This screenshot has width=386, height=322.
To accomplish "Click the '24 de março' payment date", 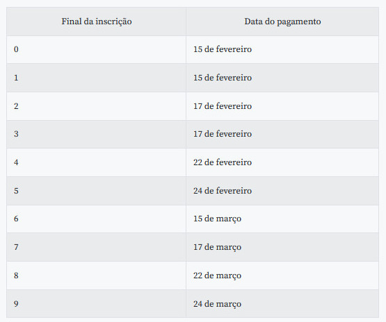I will (217, 304).
